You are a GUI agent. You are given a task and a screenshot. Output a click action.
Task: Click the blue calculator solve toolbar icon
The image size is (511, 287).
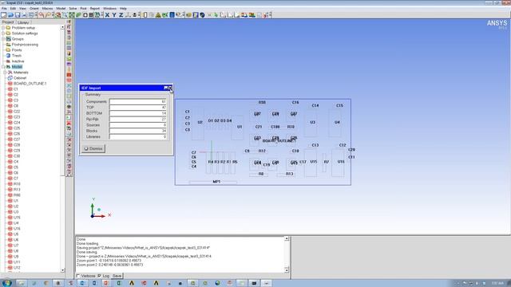point(172,15)
